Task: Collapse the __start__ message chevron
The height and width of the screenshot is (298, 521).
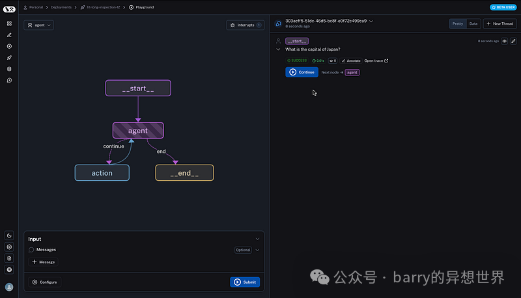Action: [x=279, y=49]
